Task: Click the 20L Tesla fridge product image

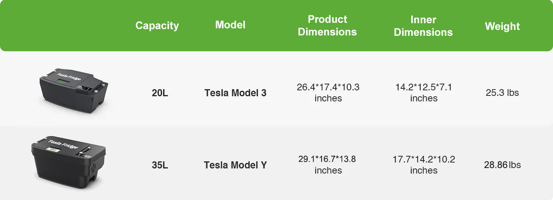Action: tap(73, 90)
